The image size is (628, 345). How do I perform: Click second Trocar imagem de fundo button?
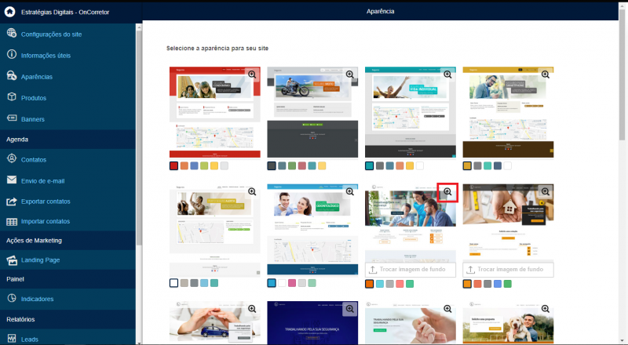[508, 270]
